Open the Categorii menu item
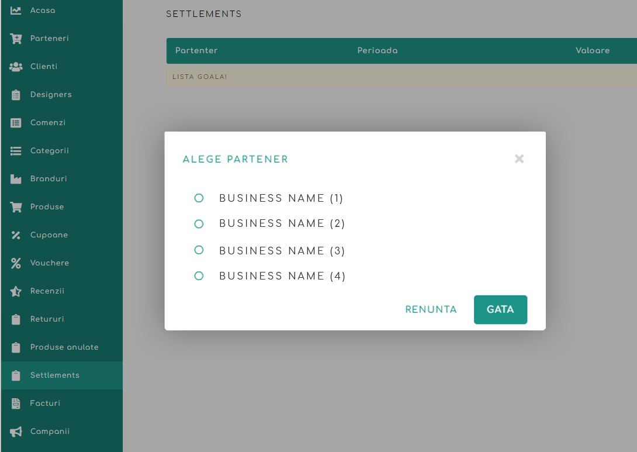The height and width of the screenshot is (452, 637). pyautogui.click(x=49, y=151)
